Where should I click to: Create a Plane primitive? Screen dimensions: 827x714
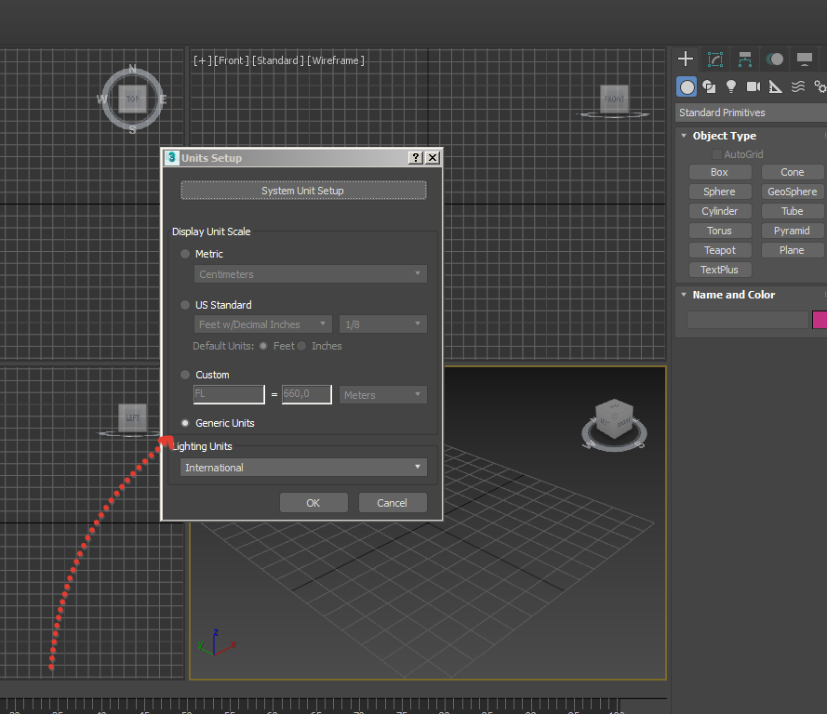click(x=793, y=250)
